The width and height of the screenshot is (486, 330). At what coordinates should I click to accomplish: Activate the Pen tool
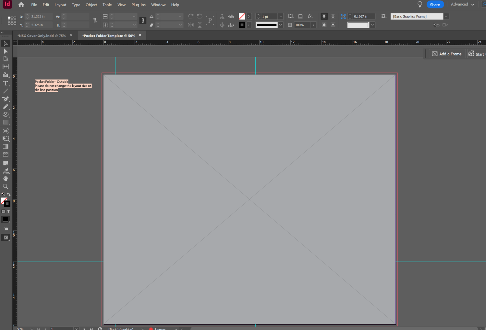pos(6,99)
